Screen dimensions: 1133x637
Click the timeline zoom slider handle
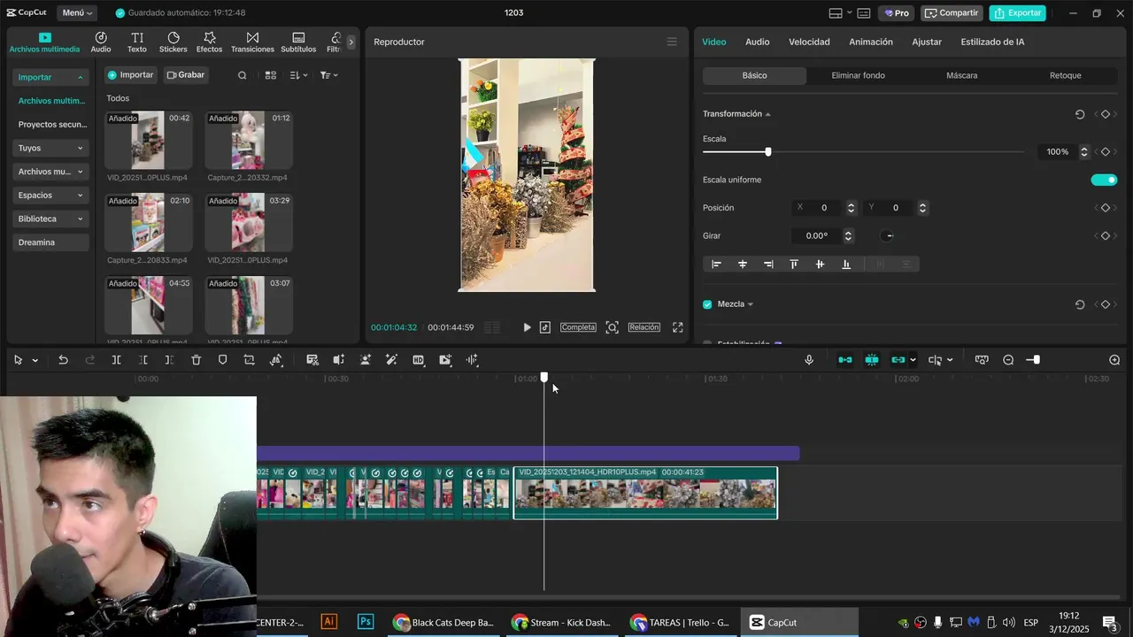(1037, 360)
